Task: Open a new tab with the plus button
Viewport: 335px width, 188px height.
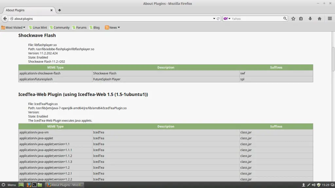Action: point(60,10)
